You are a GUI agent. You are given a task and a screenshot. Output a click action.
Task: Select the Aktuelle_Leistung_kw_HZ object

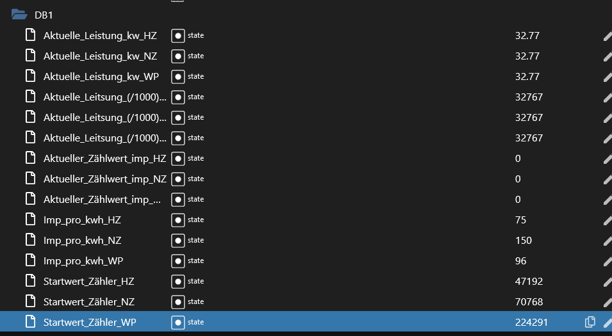(100, 36)
